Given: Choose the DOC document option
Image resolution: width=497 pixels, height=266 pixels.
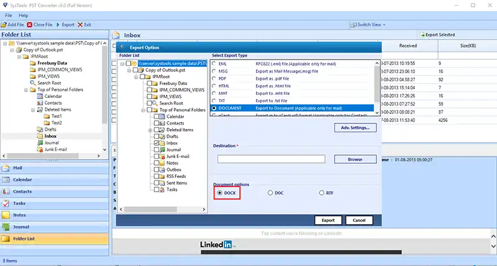Looking at the screenshot, I should click(270, 193).
